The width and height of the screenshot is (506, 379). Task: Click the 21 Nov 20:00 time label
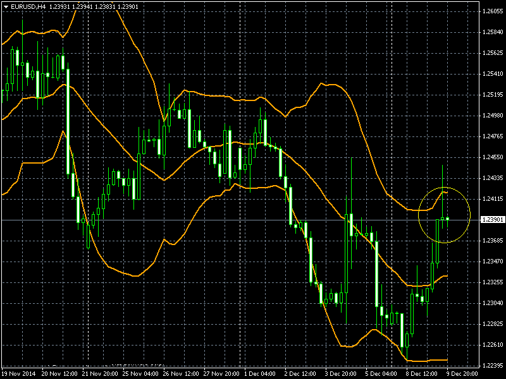click(100, 374)
